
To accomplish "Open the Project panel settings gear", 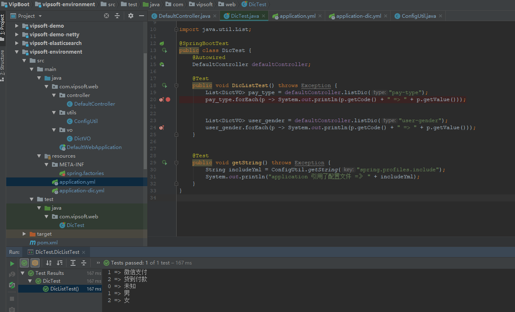I will pos(131,16).
